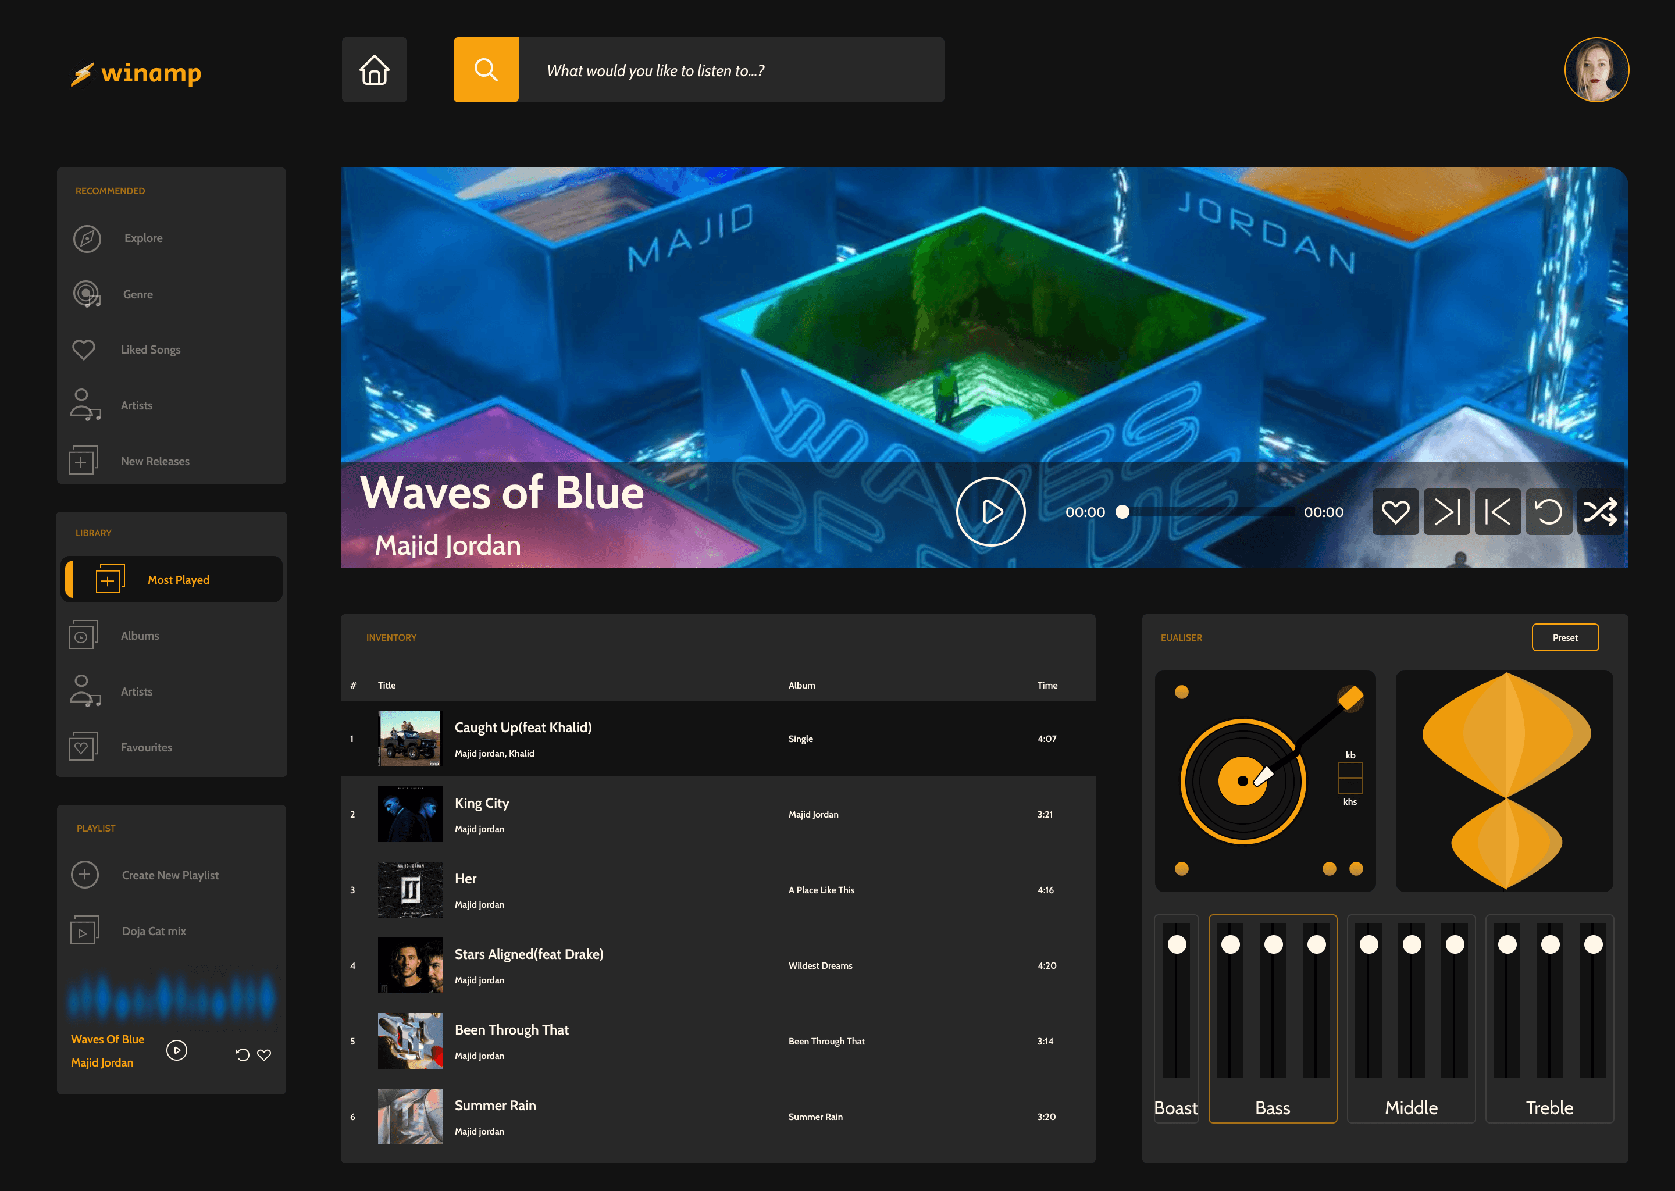Click King City album thumbnail
Image resolution: width=1675 pixels, height=1191 pixels.
pos(410,814)
